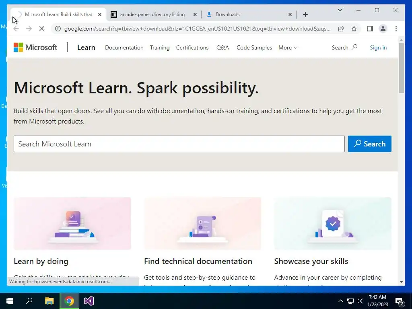Click Find technical documentation heading
The image size is (412, 309).
pos(198,261)
